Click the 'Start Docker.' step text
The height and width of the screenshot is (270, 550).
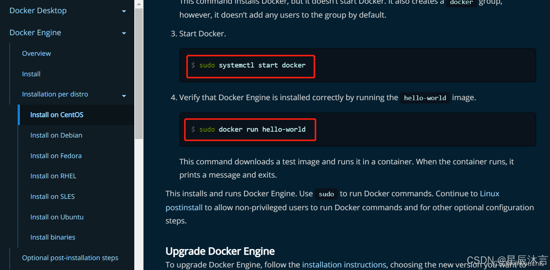202,34
